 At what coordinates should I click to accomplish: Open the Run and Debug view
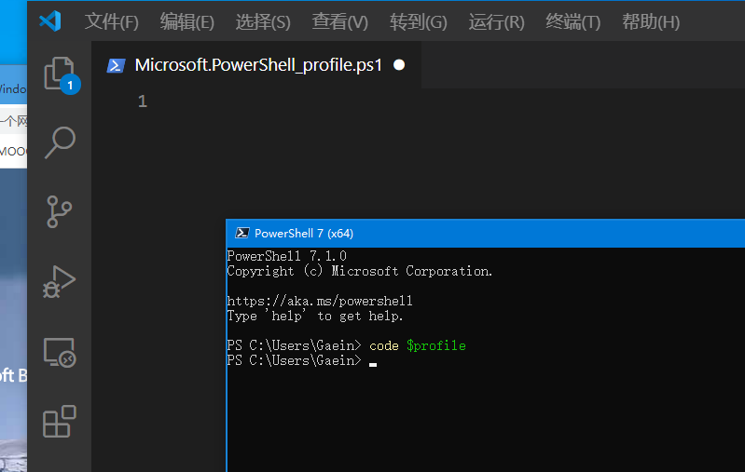(x=60, y=282)
